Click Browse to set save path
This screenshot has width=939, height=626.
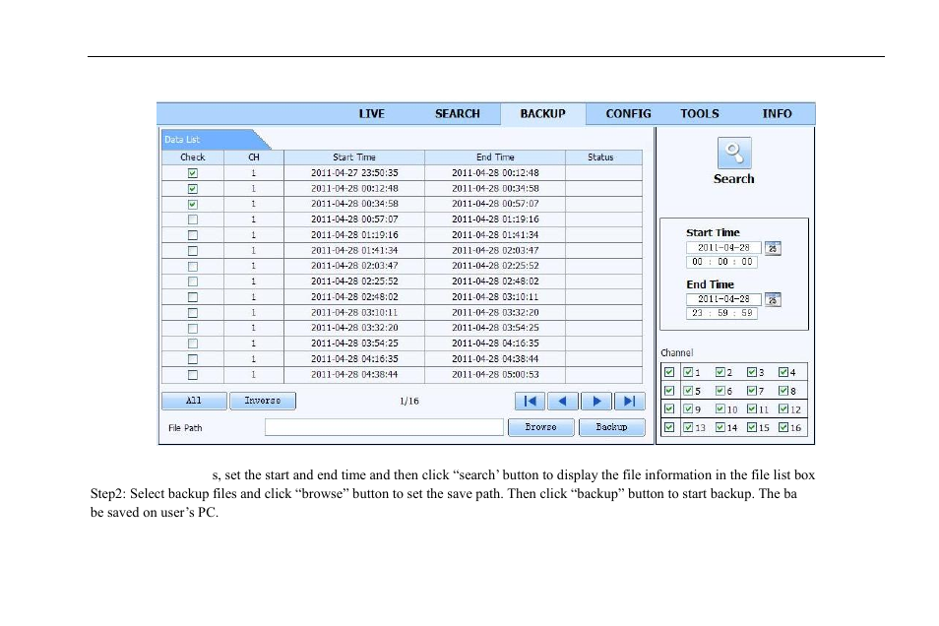click(540, 427)
